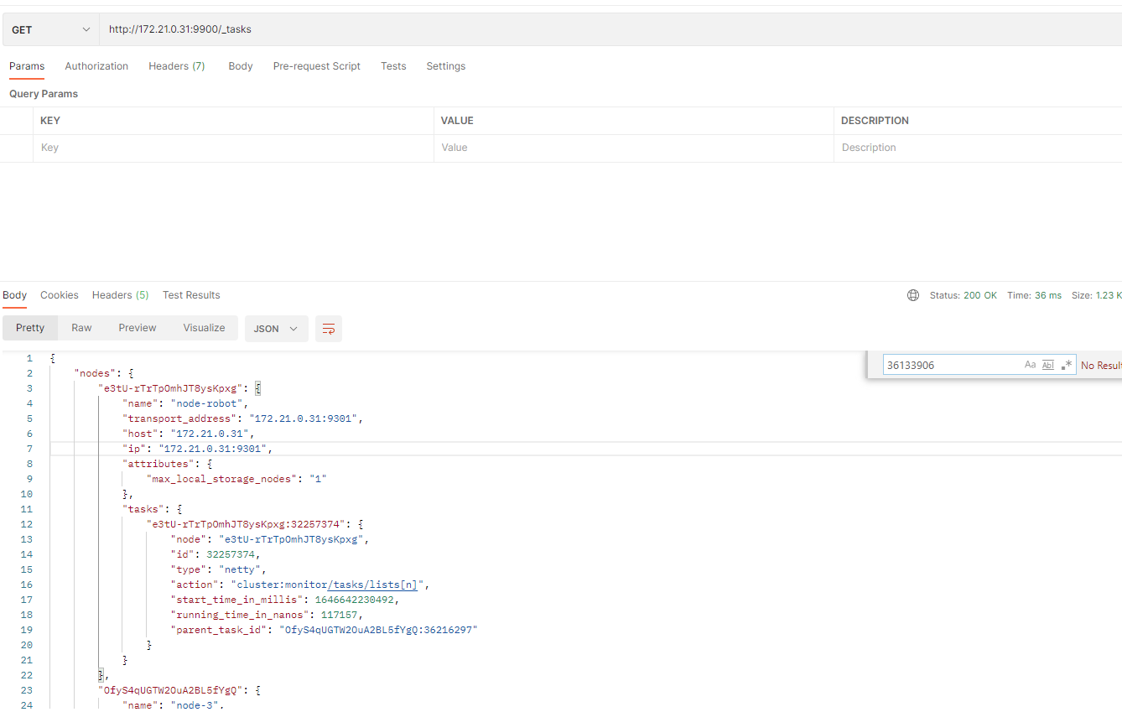1122x712 pixels.
Task: Switch to Raw response view
Action: (81, 328)
